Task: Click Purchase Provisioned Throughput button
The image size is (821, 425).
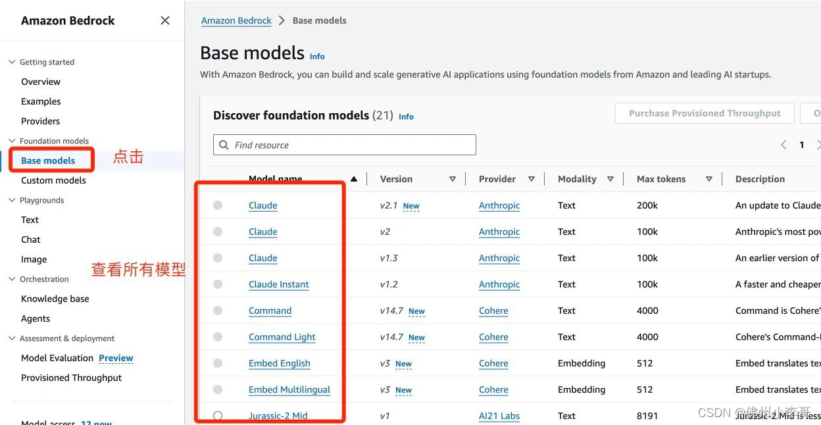Action: 705,113
